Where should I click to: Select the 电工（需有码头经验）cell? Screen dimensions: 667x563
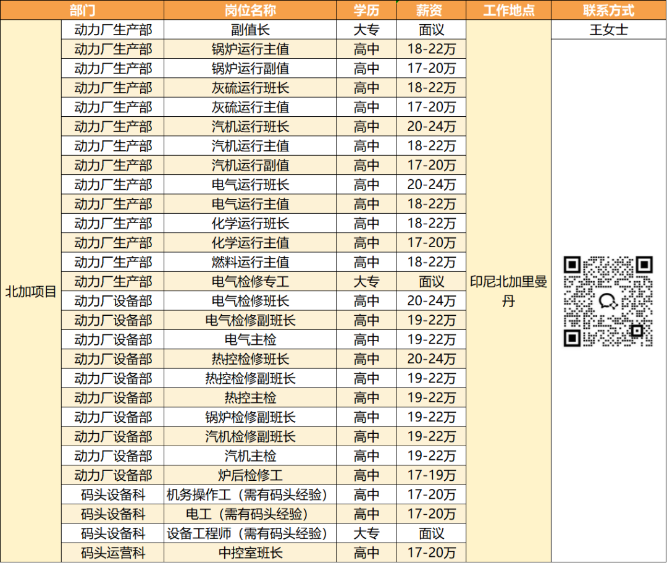[250, 514]
